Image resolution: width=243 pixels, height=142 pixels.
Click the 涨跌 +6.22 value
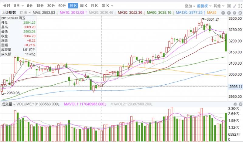click(31, 41)
